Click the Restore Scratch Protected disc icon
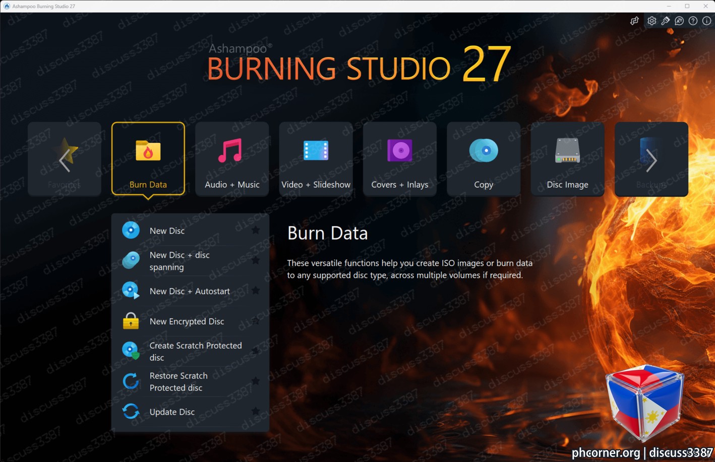Screen dimensions: 715x462 (x=131, y=381)
